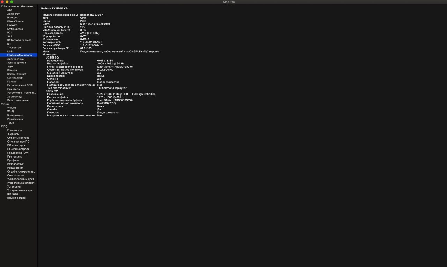Viewport: 447px width, 267px height.
Task: Open Брандмауэр entry
Action: [15, 115]
